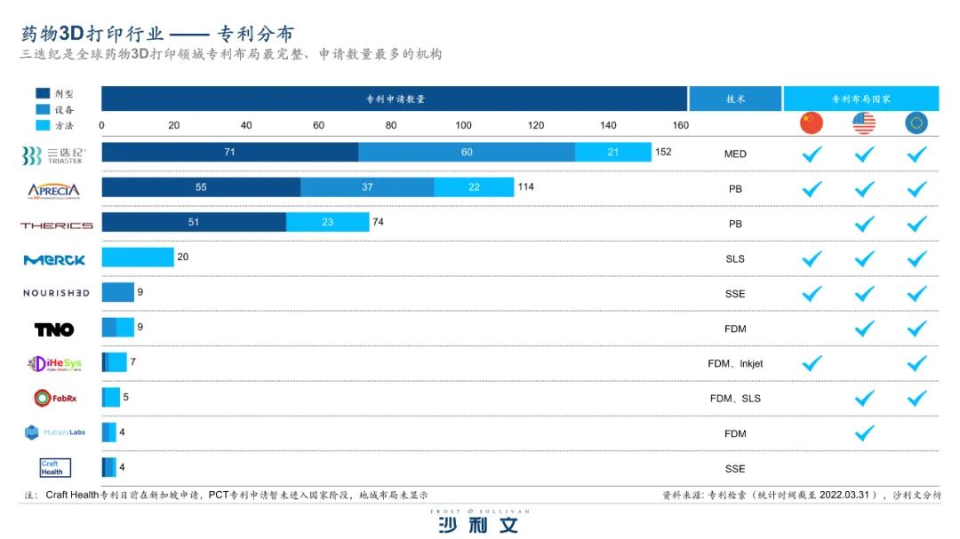This screenshot has height=539, width=960.
Task: Click the DiHeSys company logo
Action: (x=54, y=364)
